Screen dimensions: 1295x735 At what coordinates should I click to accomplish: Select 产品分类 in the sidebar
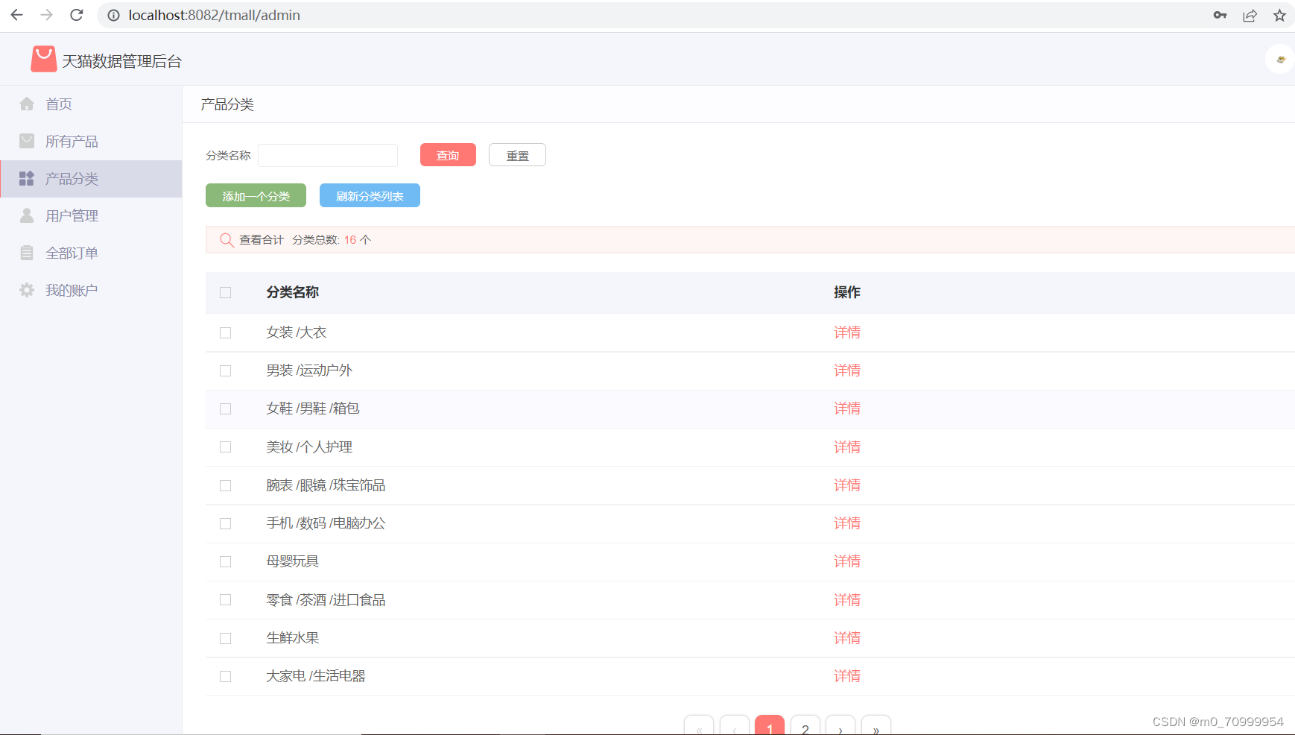[x=91, y=179]
